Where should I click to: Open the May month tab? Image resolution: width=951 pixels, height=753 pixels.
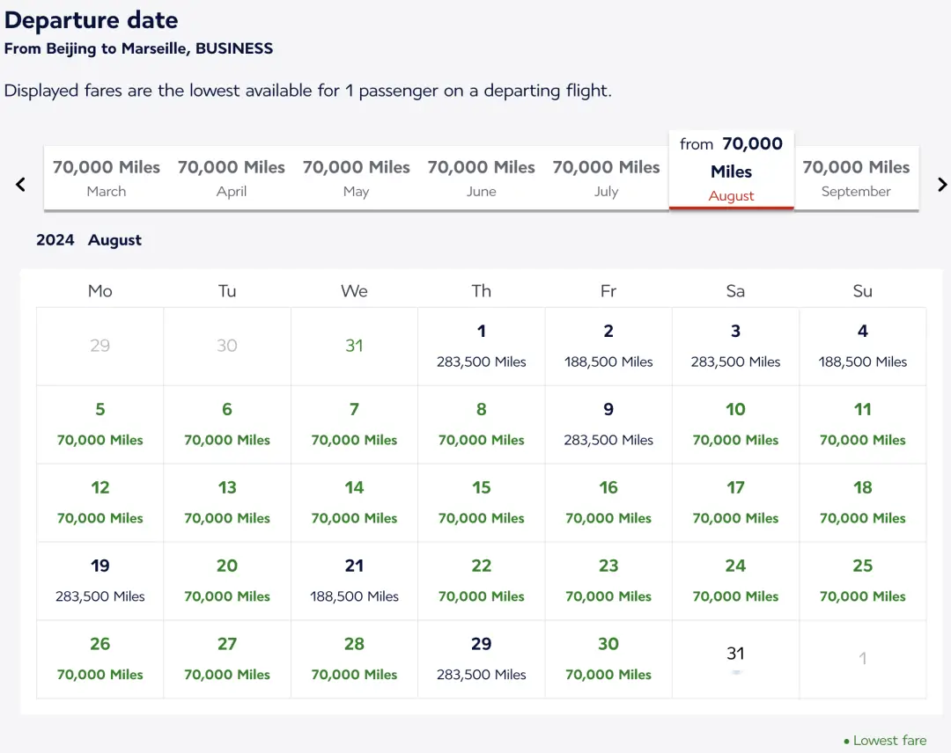pos(357,178)
